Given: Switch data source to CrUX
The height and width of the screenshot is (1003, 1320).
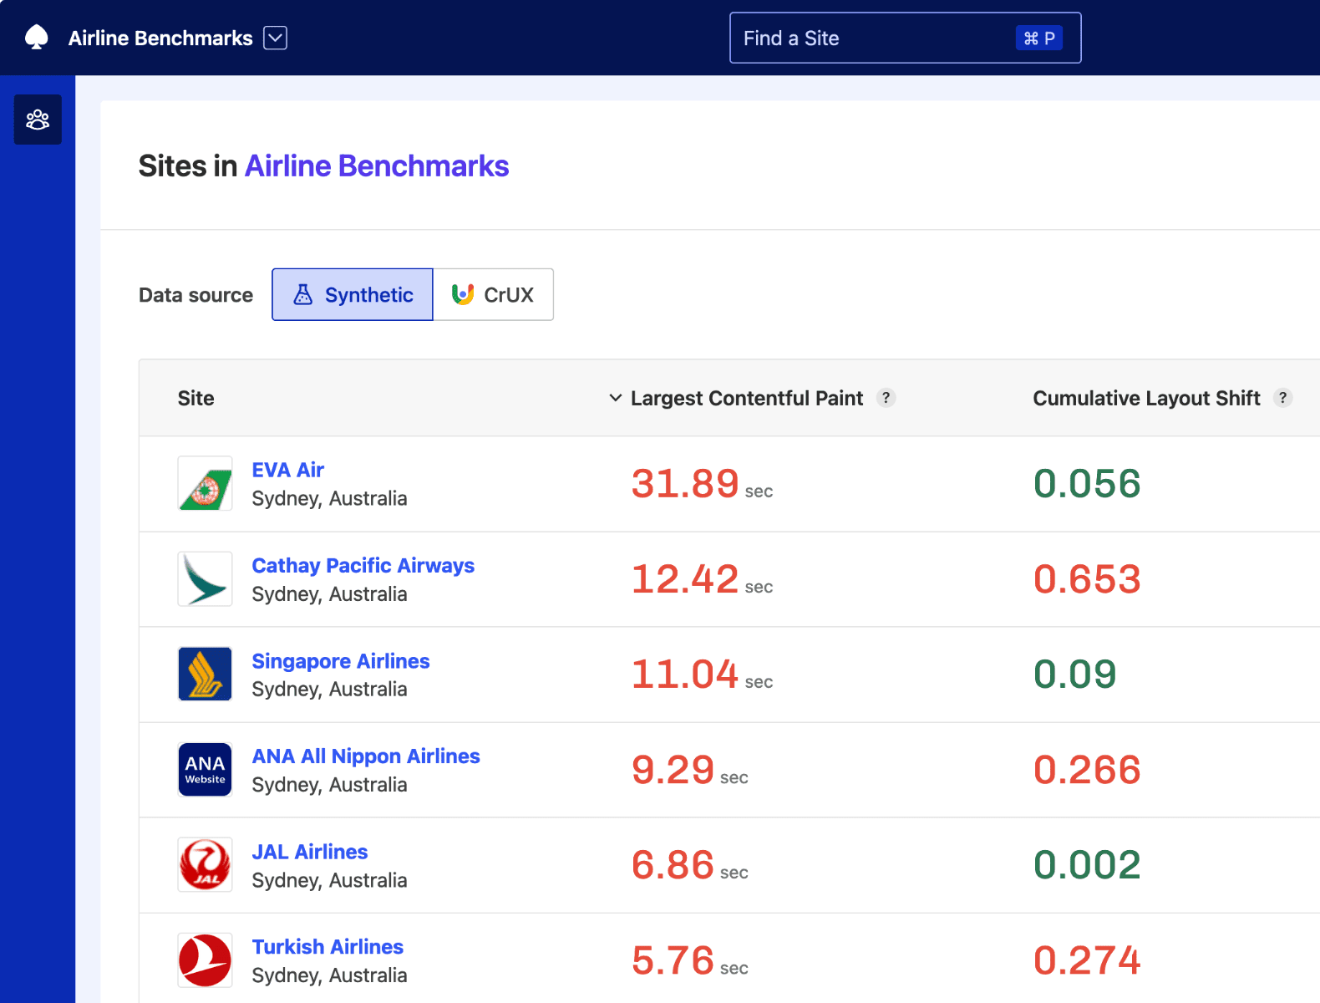Looking at the screenshot, I should pos(493,294).
